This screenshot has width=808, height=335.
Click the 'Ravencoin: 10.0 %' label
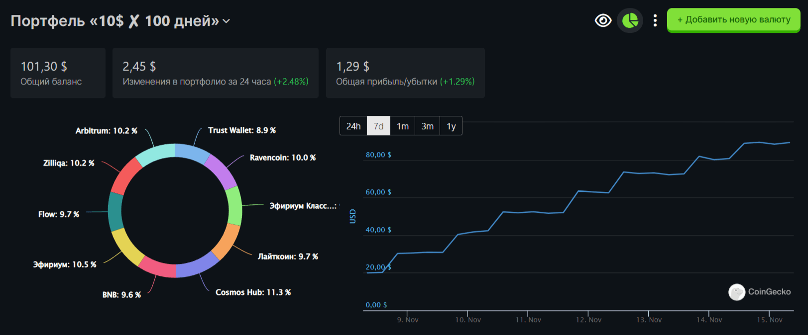[283, 158]
